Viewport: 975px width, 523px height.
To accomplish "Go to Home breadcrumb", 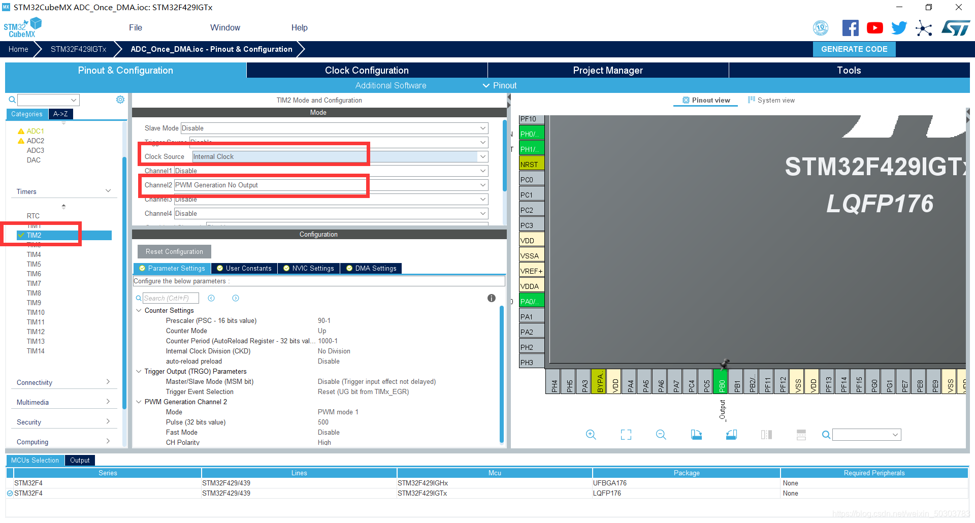I will click(18, 49).
